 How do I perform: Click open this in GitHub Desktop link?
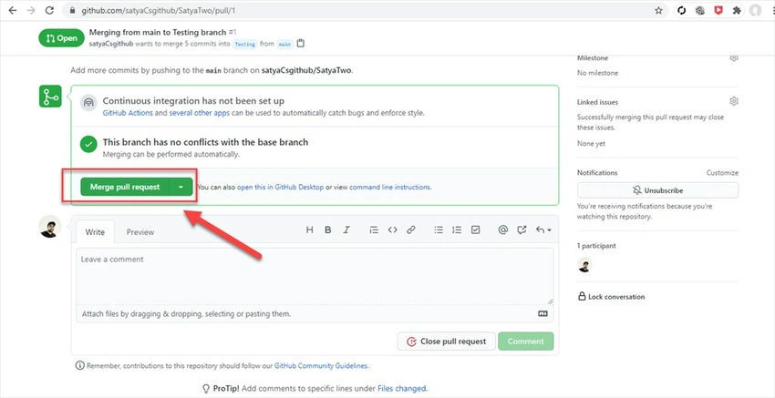pos(280,187)
